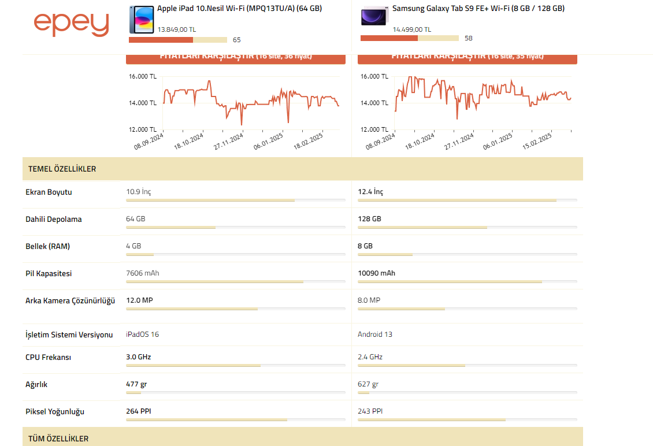Click the 8.0 MP camera value
This screenshot has width=653, height=446.
(369, 300)
